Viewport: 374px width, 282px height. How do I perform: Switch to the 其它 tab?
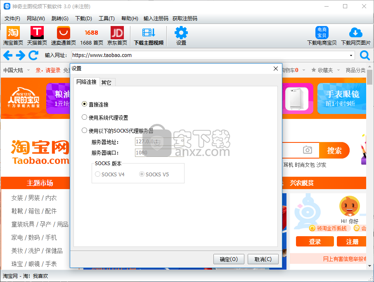(107, 83)
